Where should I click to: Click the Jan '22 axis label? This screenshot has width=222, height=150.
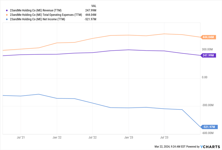click(x=57, y=137)
